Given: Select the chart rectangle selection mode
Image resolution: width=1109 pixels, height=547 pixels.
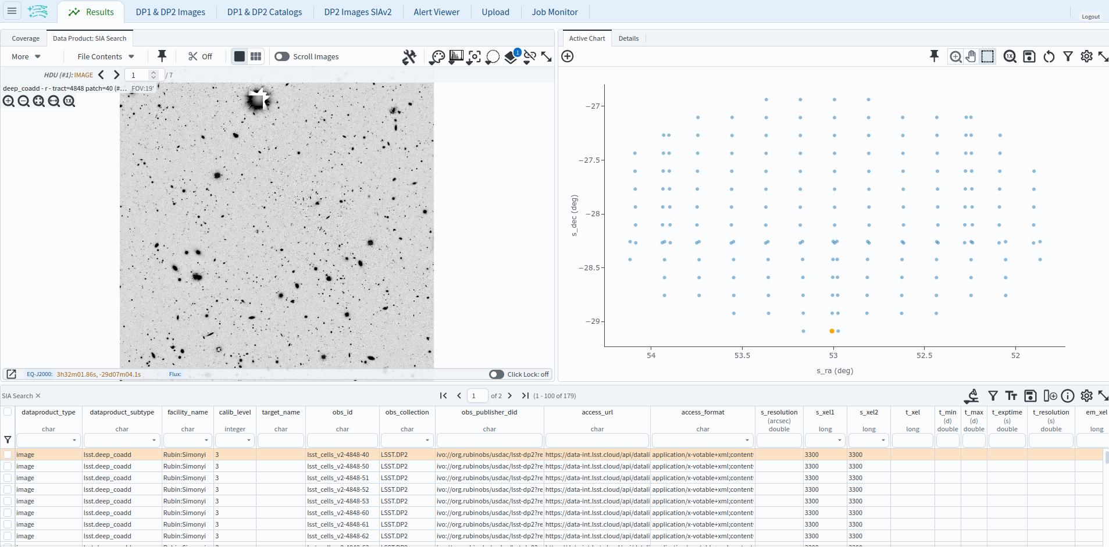Looking at the screenshot, I should pyautogui.click(x=987, y=56).
